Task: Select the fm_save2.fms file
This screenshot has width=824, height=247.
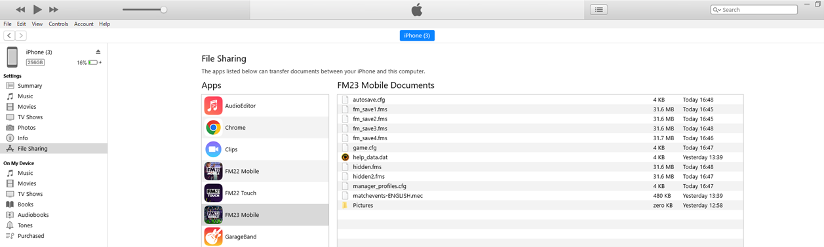Action: [x=540, y=119]
